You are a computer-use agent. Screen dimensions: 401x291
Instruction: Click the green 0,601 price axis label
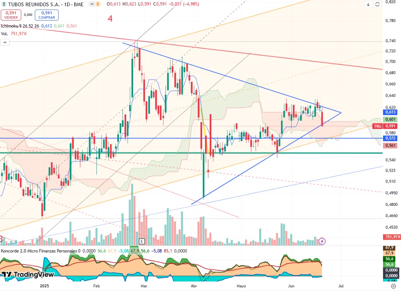click(x=390, y=119)
